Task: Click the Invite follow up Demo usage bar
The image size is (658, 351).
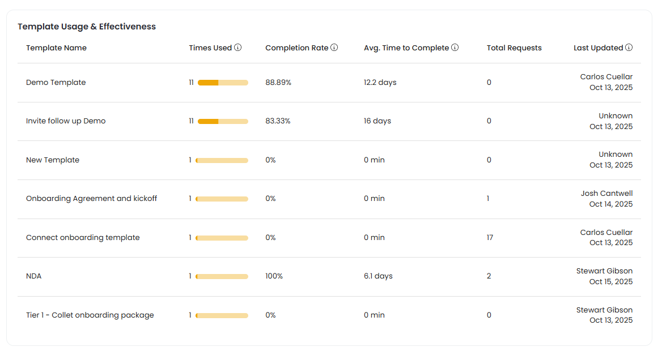Action: tap(223, 121)
